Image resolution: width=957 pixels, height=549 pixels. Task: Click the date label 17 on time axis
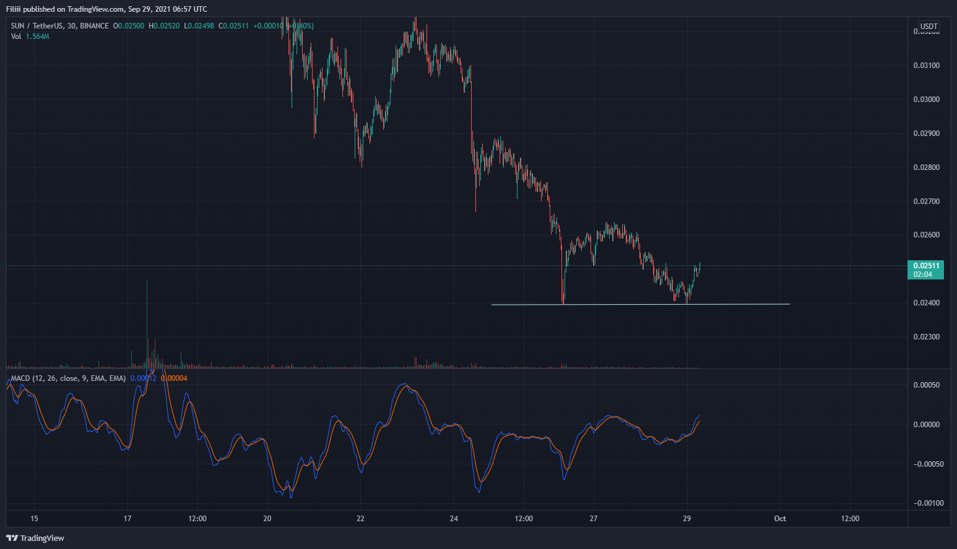[128, 519]
